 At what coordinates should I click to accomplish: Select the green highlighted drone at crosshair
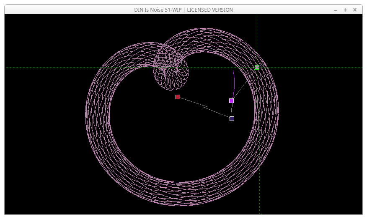[257, 68]
